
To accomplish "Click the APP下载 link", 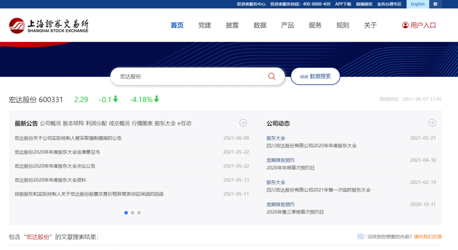I will tap(343, 4).
